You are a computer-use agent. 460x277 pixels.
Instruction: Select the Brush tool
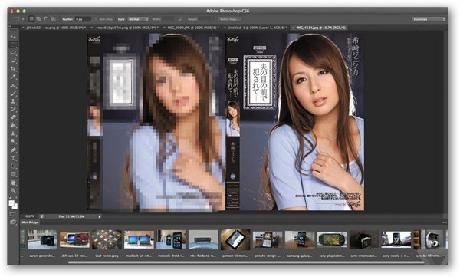point(13,94)
